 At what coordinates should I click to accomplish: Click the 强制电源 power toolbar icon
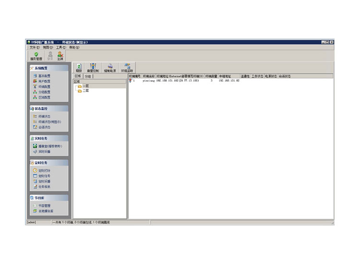click(x=110, y=68)
